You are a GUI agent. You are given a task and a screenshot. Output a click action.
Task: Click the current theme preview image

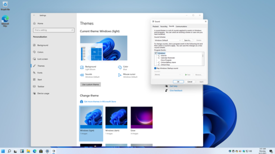104,48
